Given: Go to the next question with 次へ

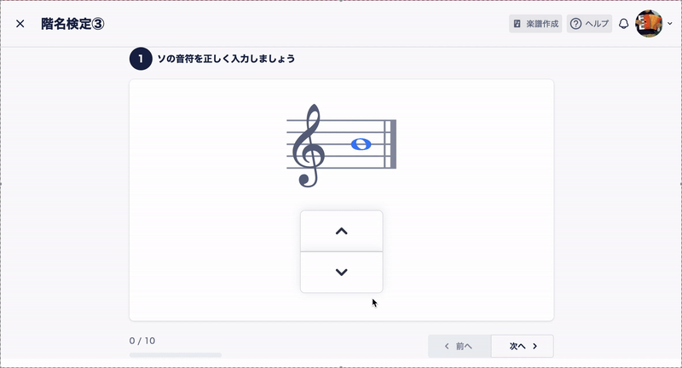Looking at the screenshot, I should coord(523,346).
